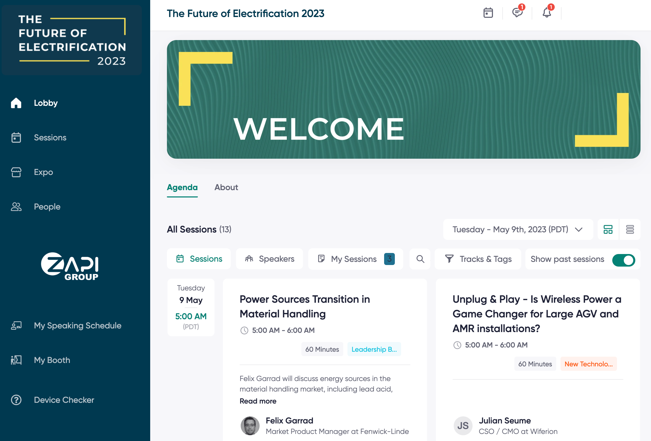The image size is (651, 441).
Task: Switch to list view layout icon
Action: tap(630, 229)
